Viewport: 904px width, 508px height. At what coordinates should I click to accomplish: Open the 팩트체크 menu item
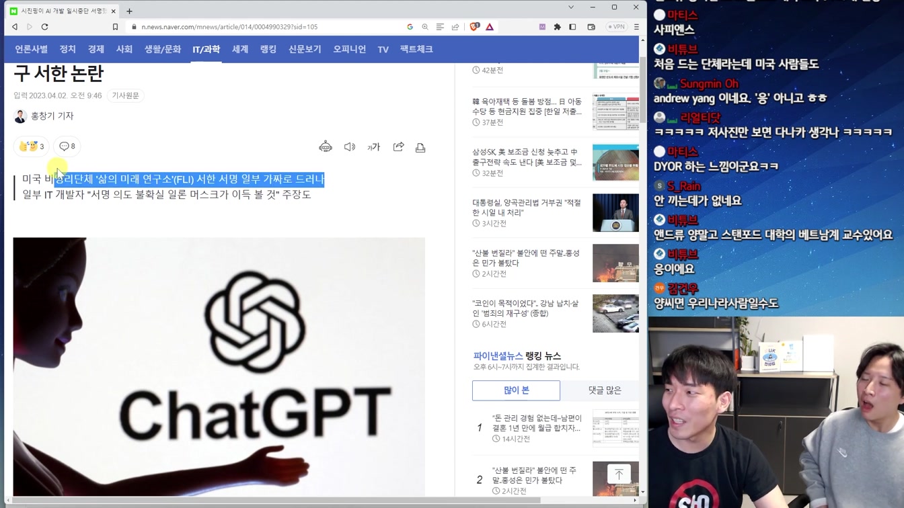[x=416, y=49]
